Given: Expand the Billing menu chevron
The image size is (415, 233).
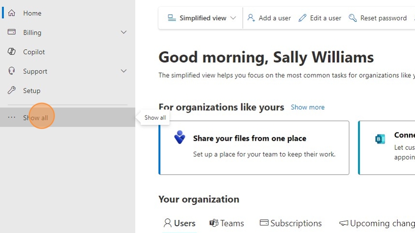Looking at the screenshot, I should click(x=124, y=32).
